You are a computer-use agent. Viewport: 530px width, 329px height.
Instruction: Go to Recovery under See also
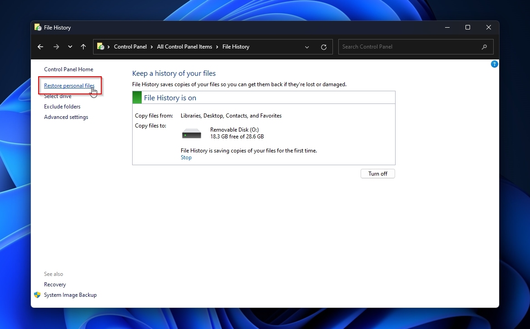[55, 284]
